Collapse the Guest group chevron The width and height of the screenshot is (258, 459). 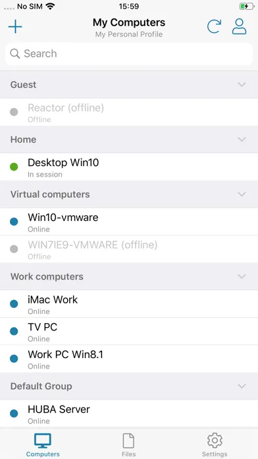[x=242, y=84]
